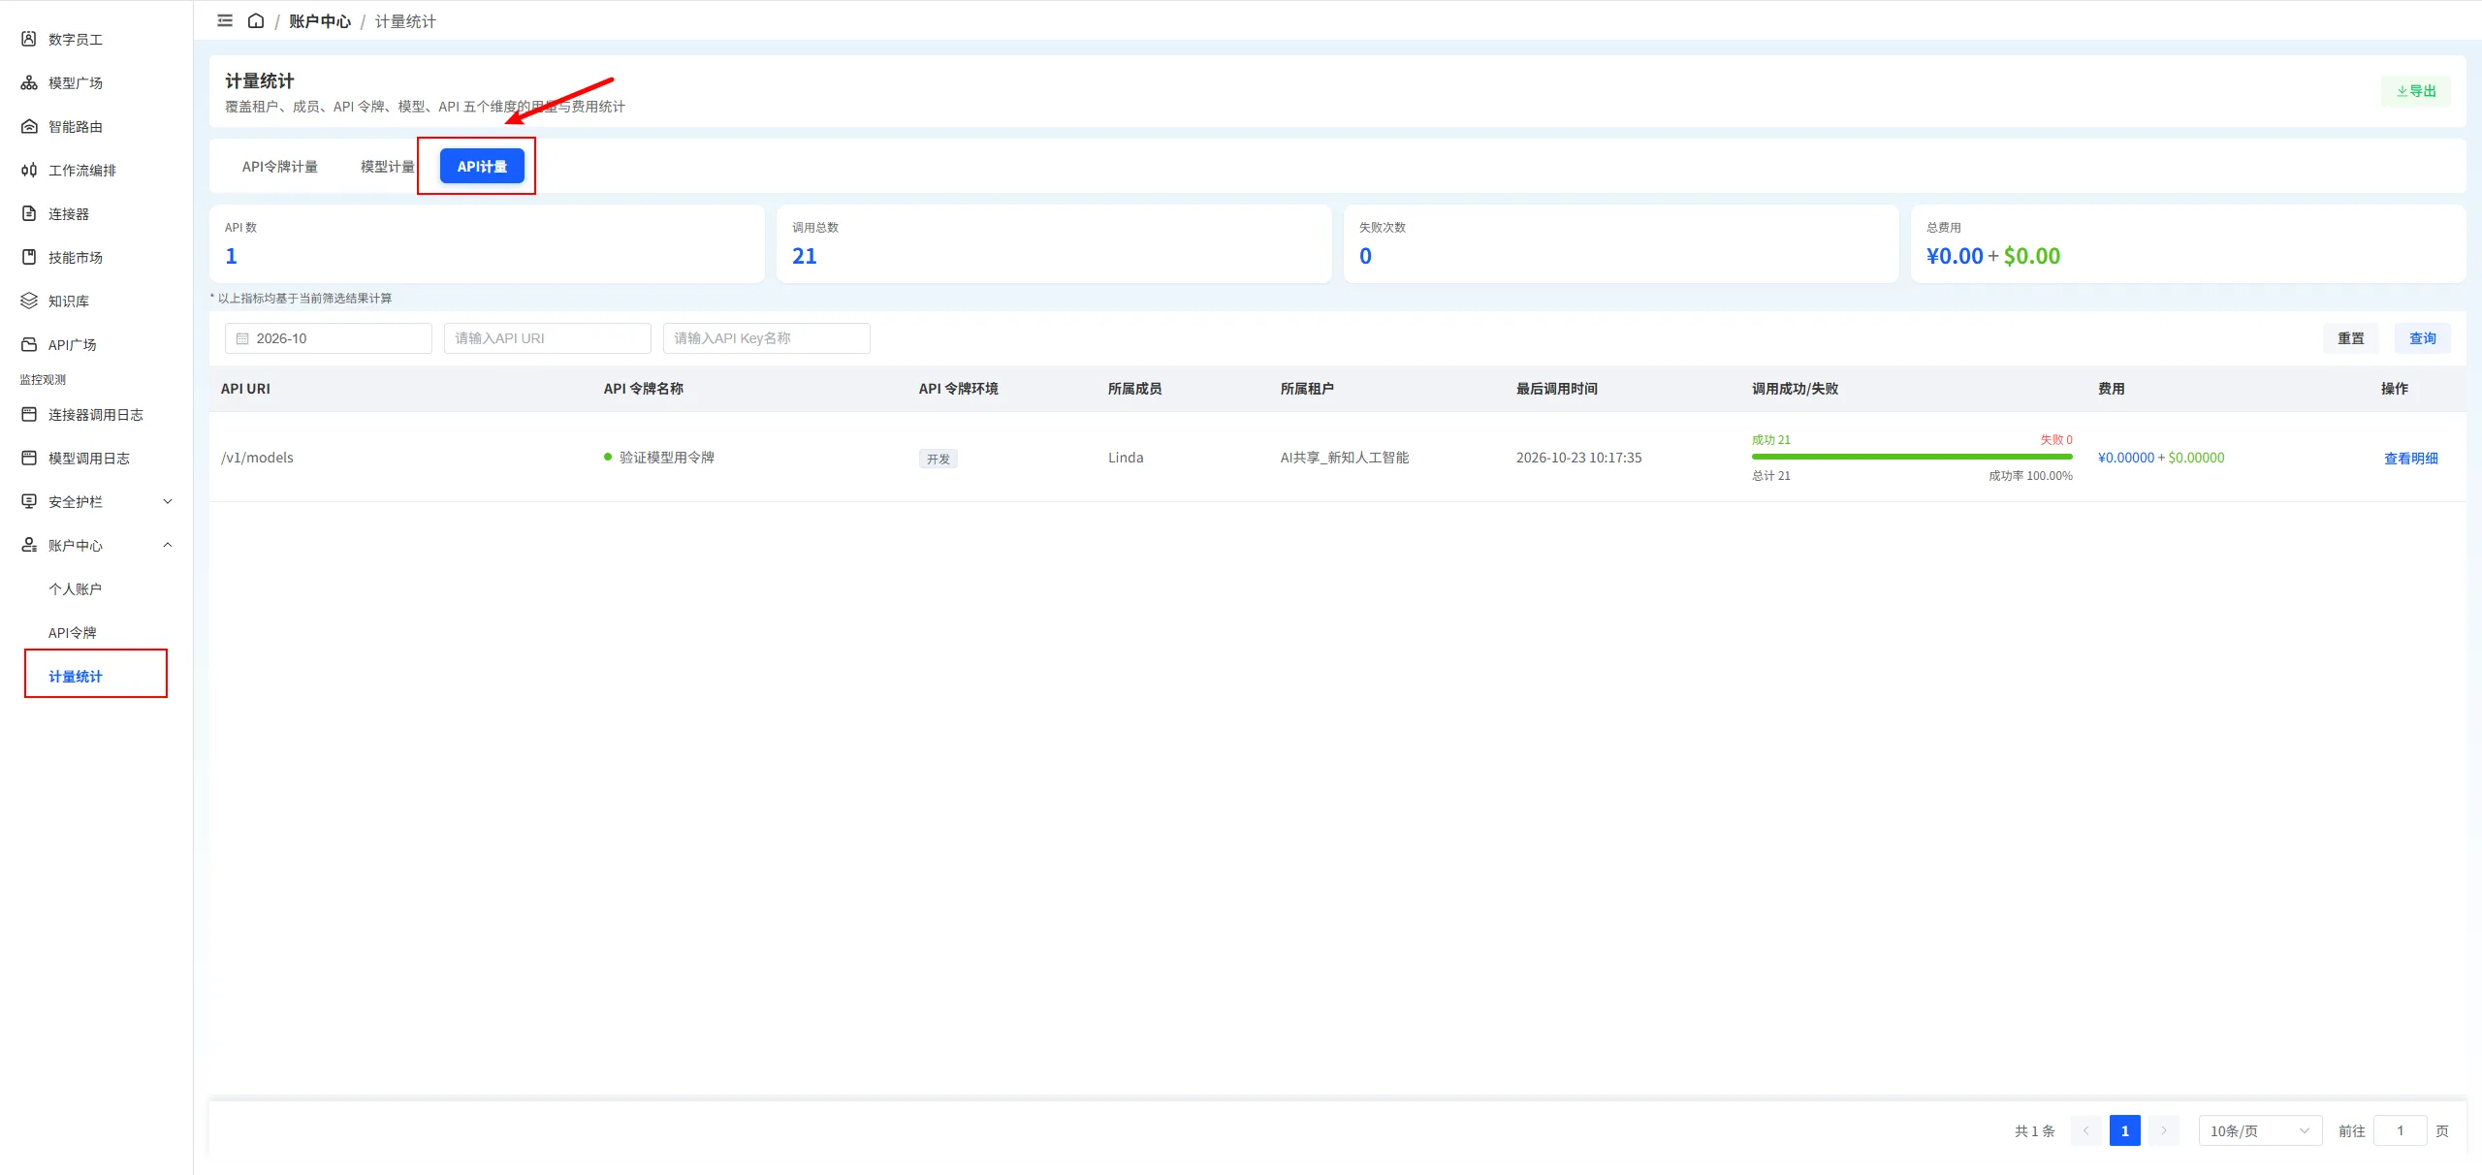Screen dimensions: 2482x1175
Task: Open 模型广场 sidebar icon
Action: coord(29,82)
